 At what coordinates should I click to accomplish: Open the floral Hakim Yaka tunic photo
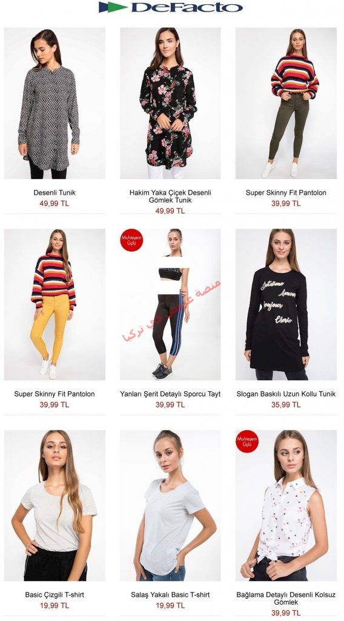coord(170,103)
